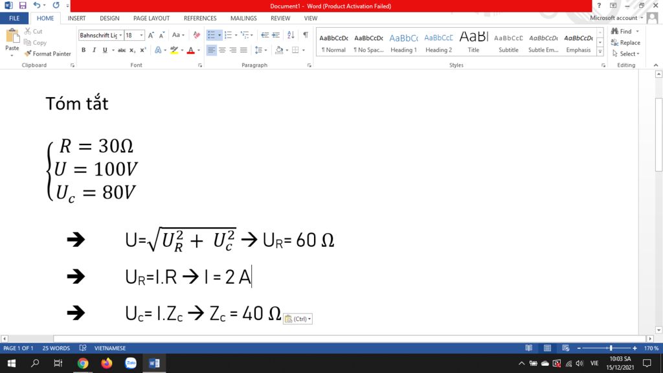Click the Redo icon in title bar
The height and width of the screenshot is (373, 663).
56,5
